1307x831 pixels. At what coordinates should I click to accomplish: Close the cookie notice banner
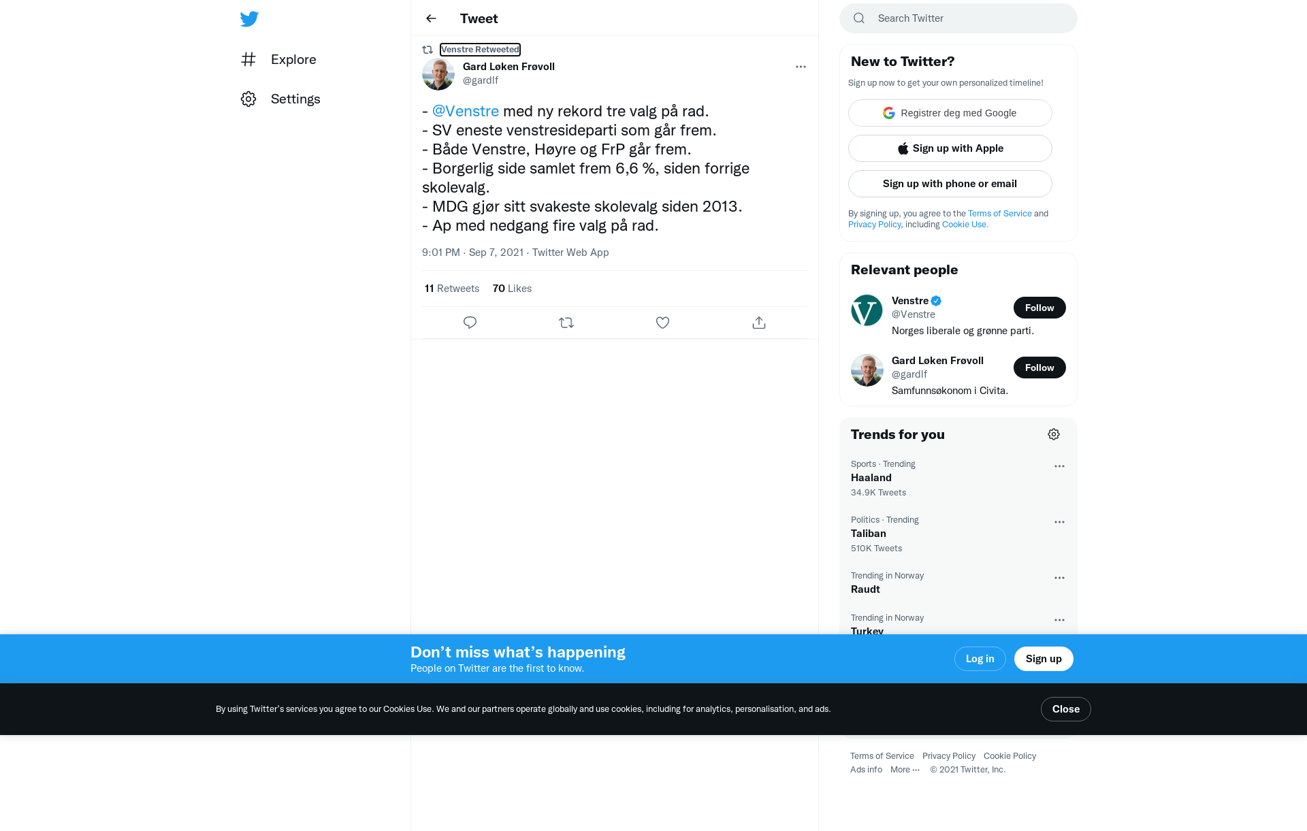1065,709
